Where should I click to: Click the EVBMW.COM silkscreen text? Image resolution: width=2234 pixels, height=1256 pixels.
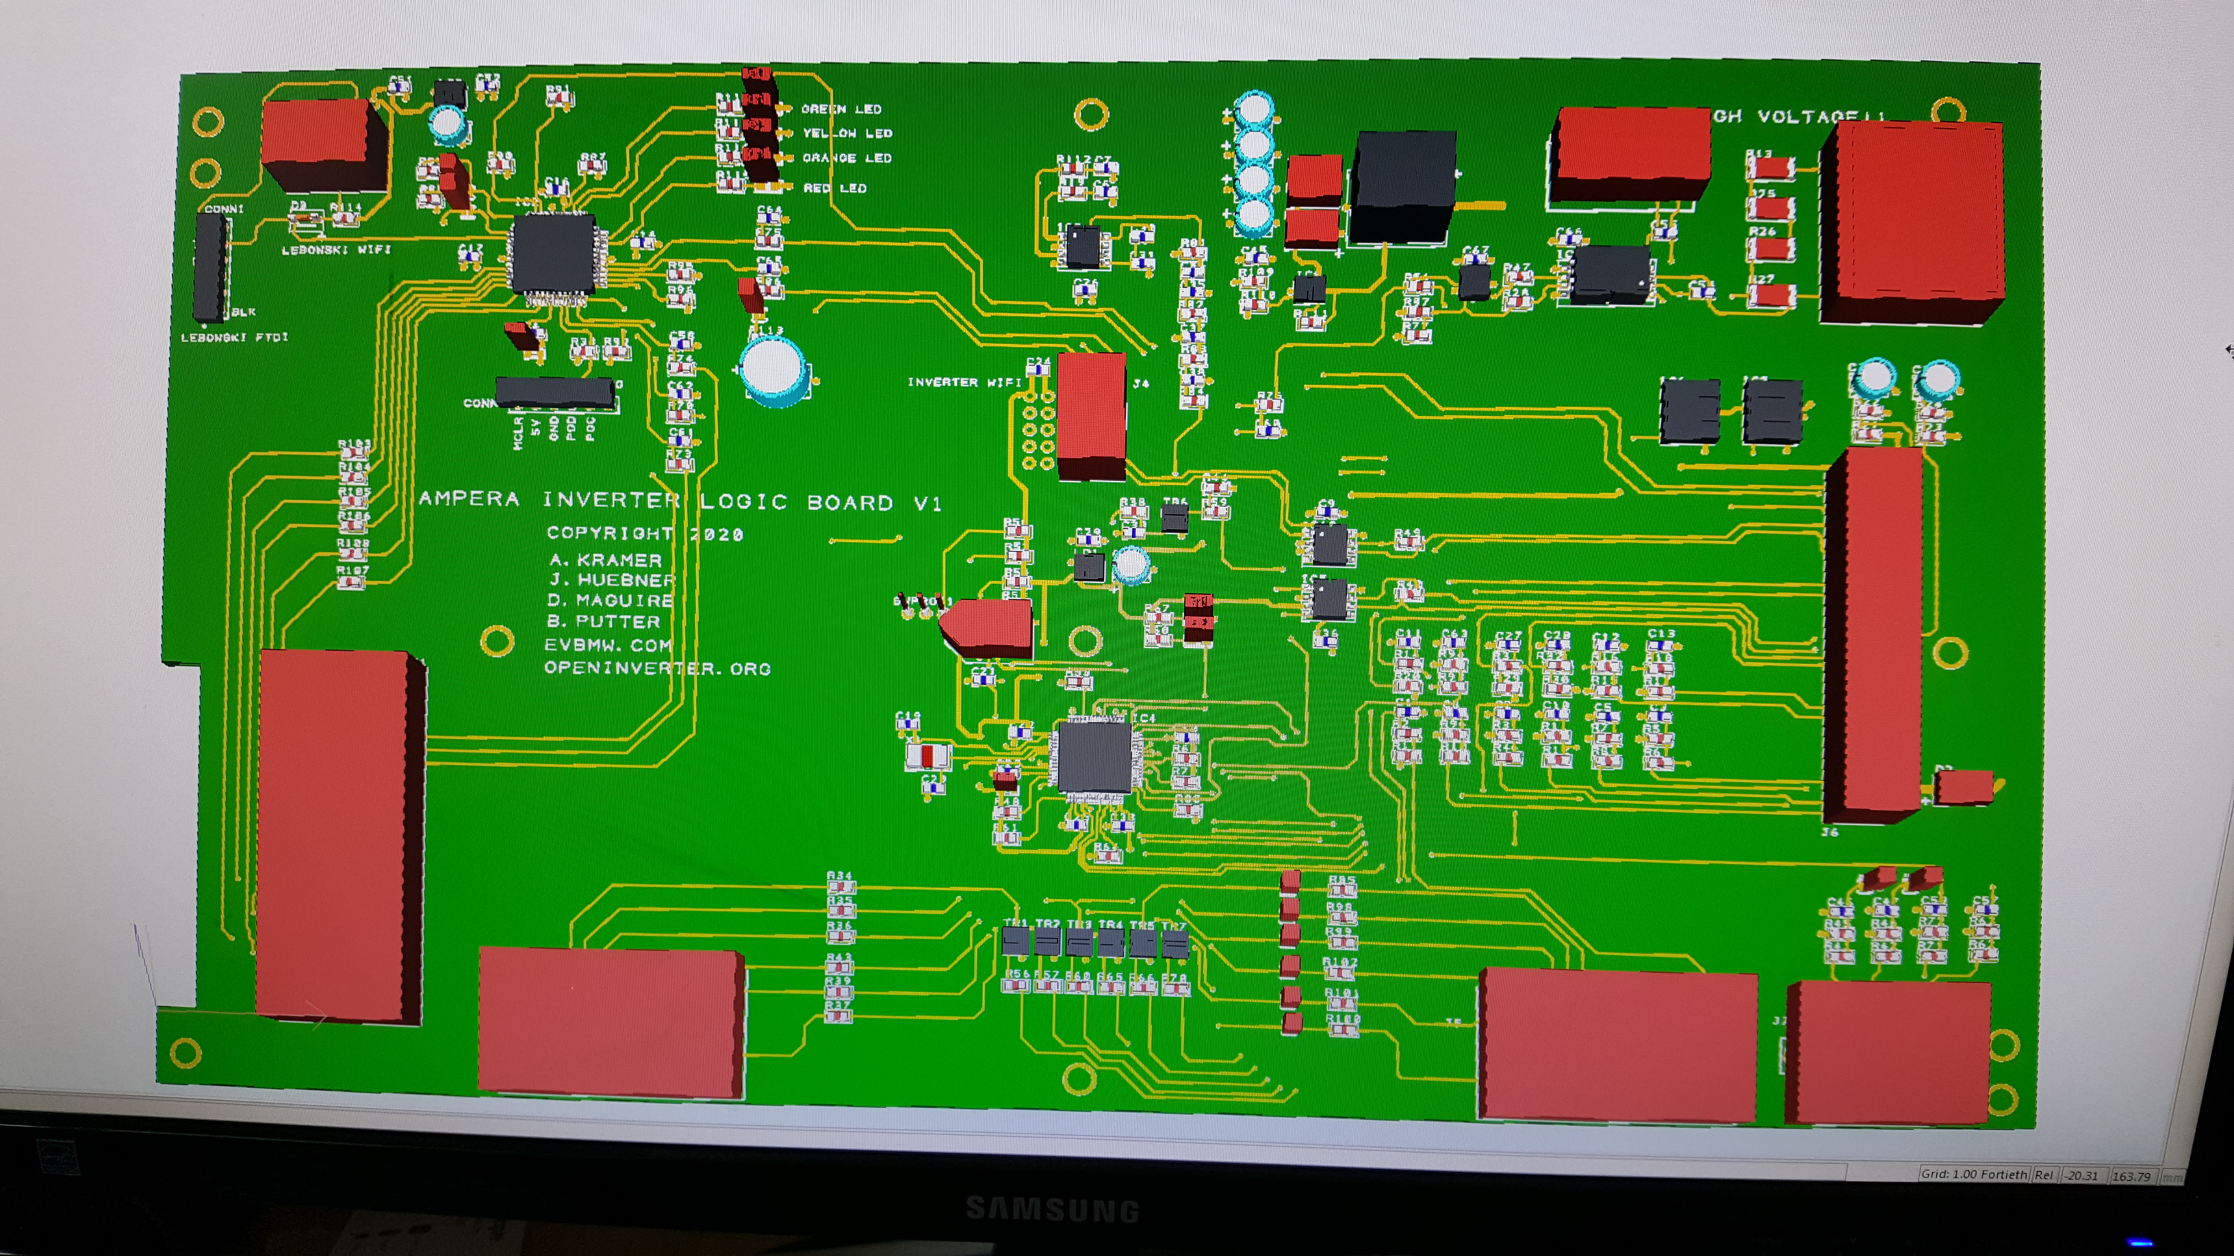tap(607, 645)
